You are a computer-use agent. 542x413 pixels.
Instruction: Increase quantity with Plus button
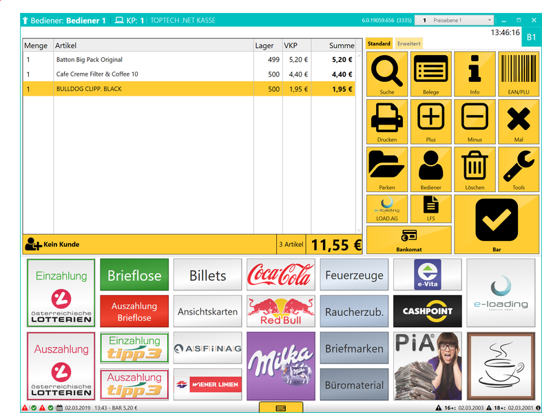click(x=430, y=121)
